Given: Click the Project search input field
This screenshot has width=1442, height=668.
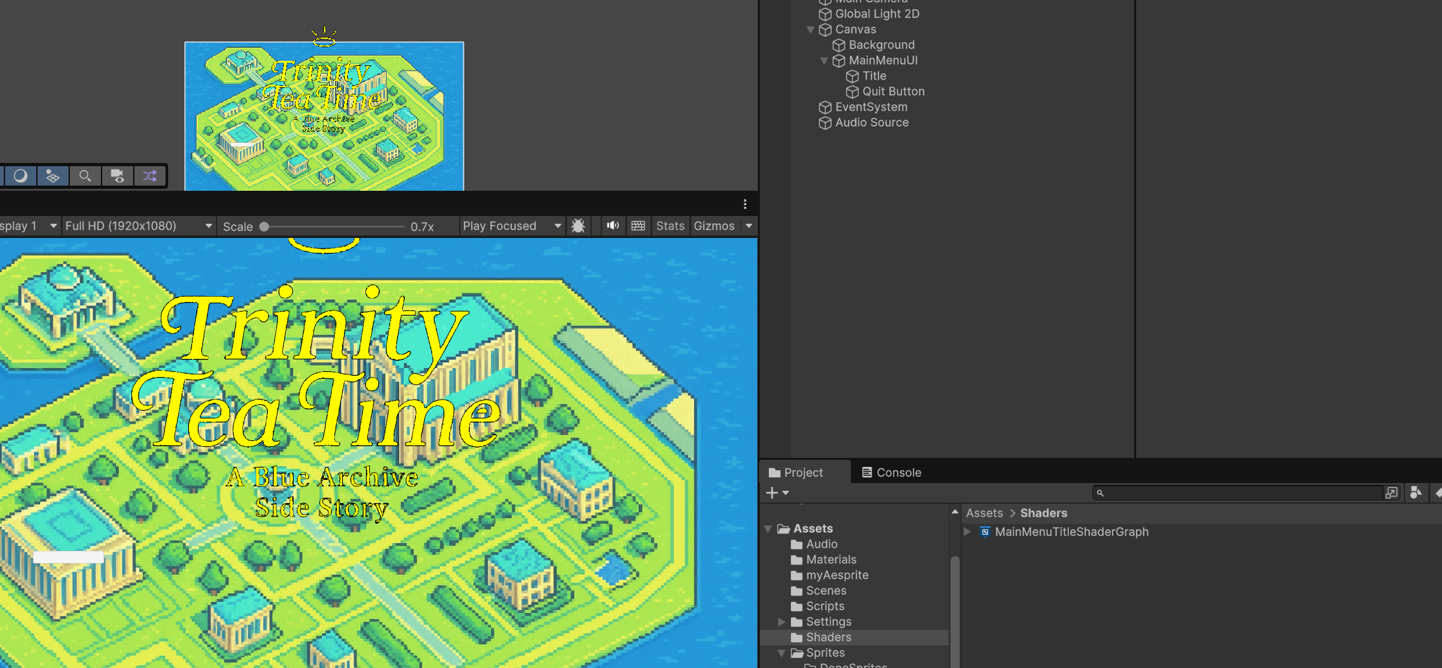Looking at the screenshot, I should (x=1237, y=493).
